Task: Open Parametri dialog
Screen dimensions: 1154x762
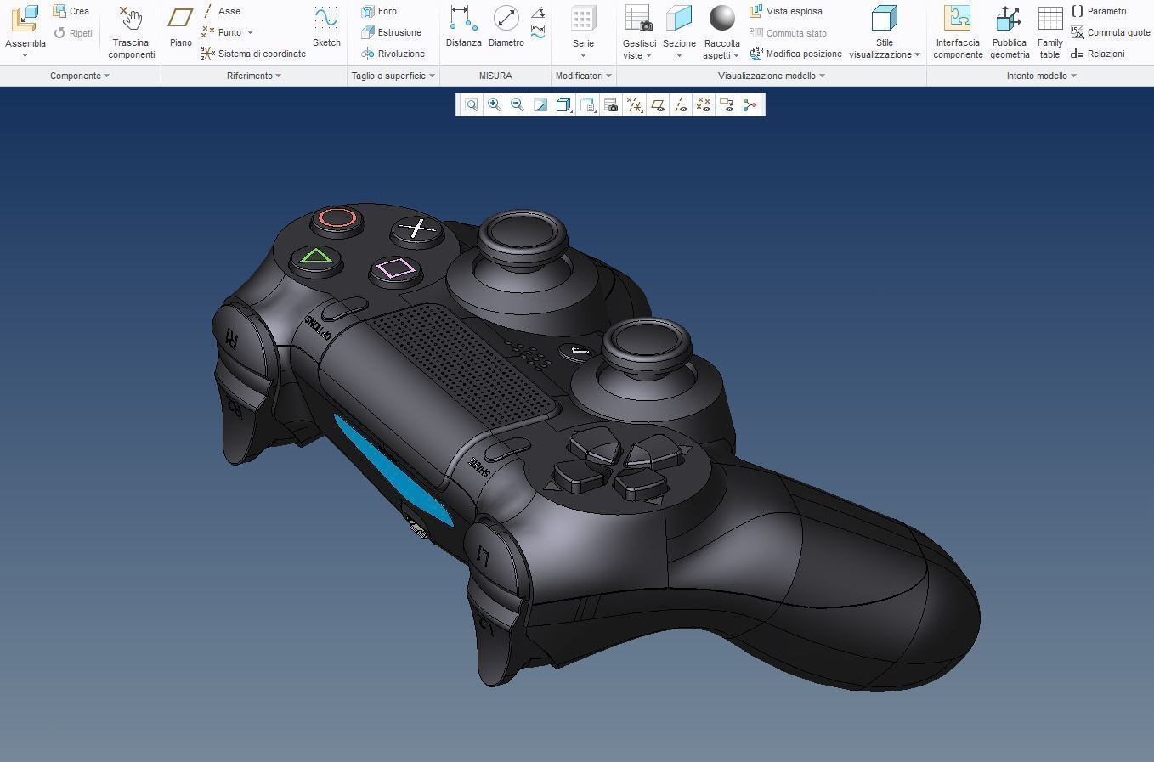Action: 1099,11
